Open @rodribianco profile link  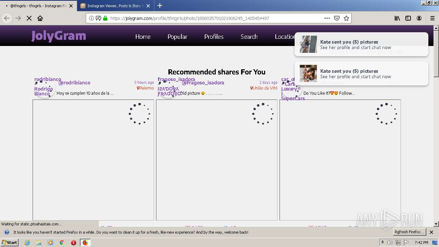tap(74, 83)
